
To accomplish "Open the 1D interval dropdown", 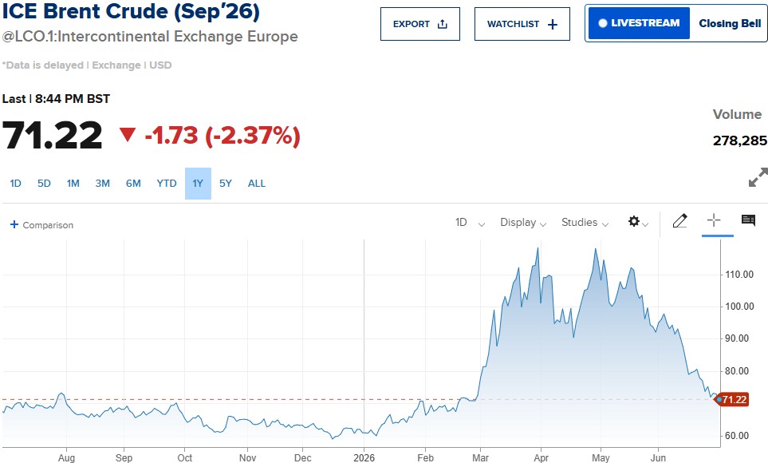I will (x=470, y=223).
